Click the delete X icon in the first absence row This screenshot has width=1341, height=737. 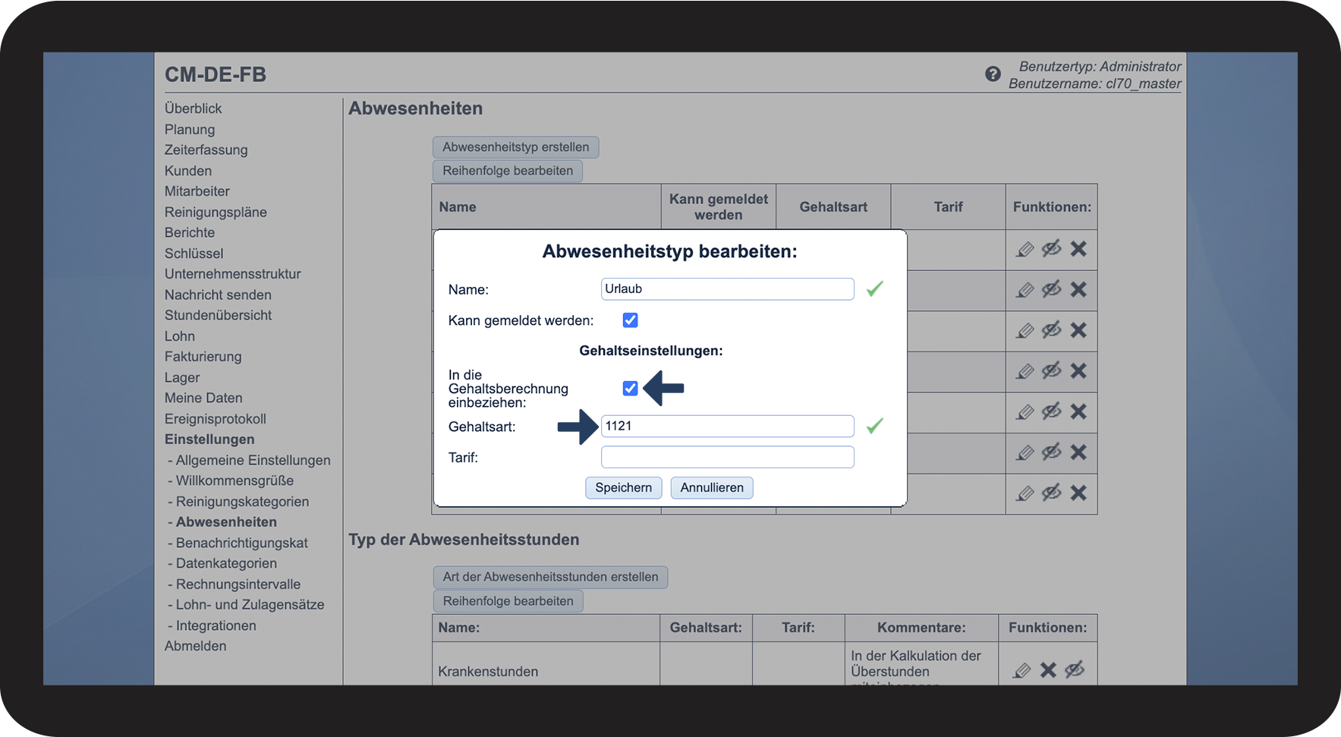click(1078, 249)
